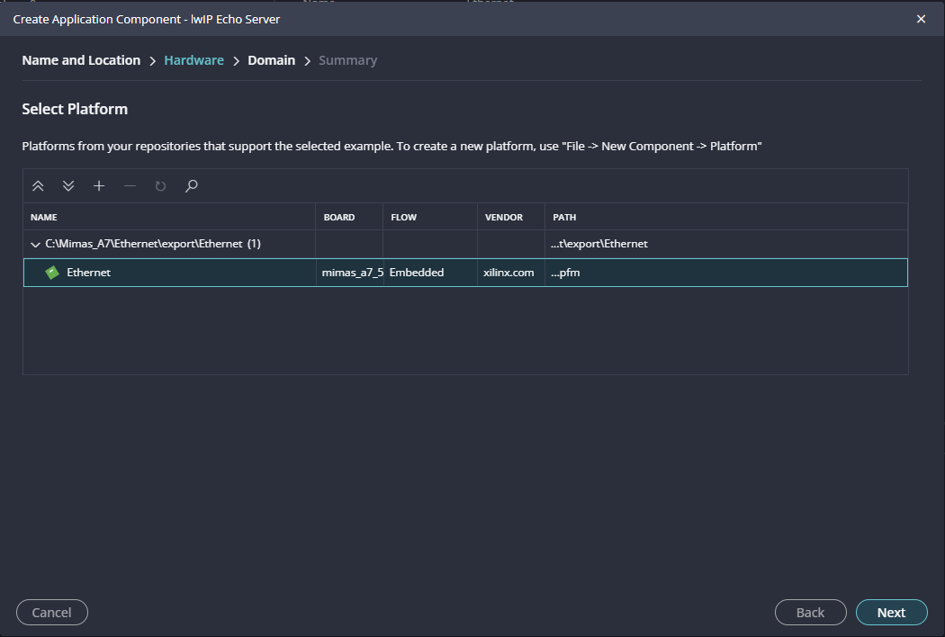Click the BOARD column header
The height and width of the screenshot is (637, 945).
click(x=339, y=217)
